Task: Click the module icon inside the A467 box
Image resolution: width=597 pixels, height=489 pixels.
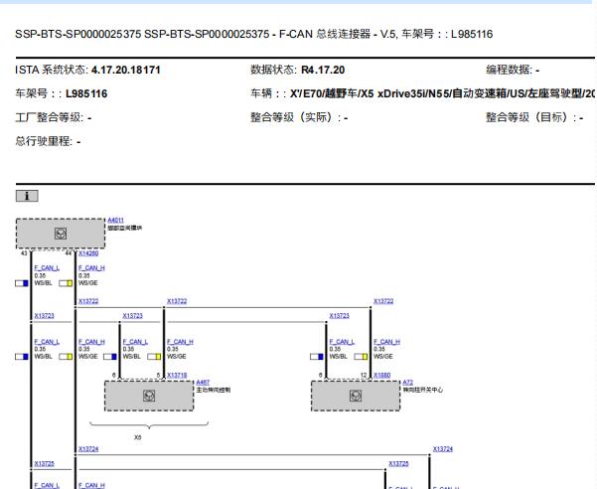Action: point(149,396)
